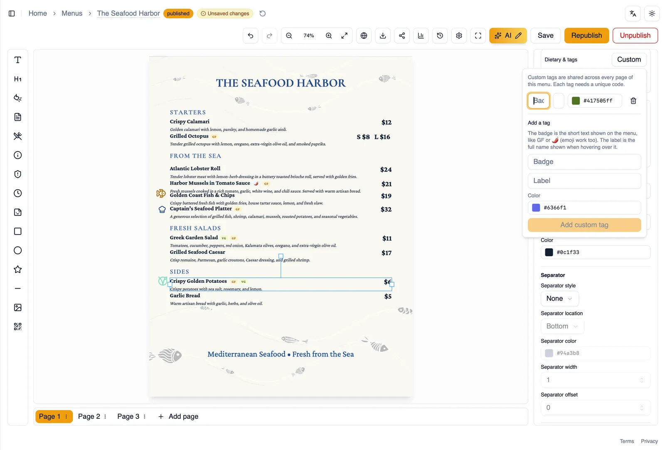The height and width of the screenshot is (450, 665).
Task: Click the Republish button
Action: point(586,36)
